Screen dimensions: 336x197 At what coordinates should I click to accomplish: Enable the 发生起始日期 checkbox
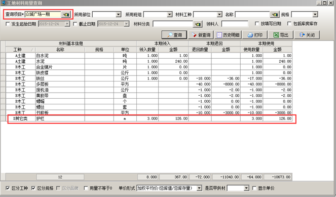coord(8,24)
